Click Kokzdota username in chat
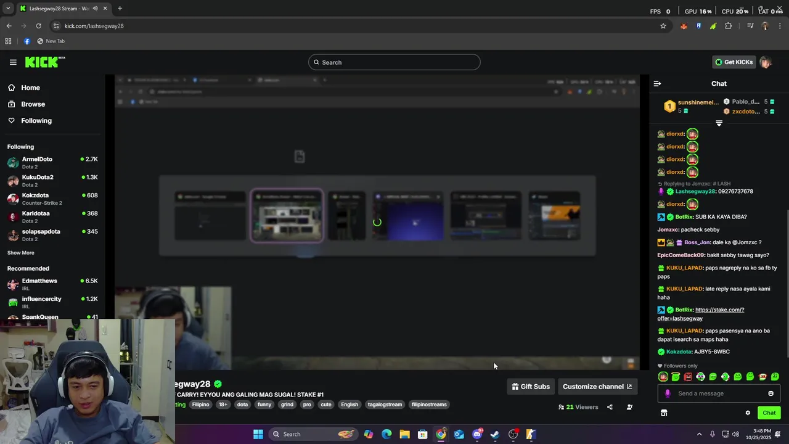Image resolution: width=789 pixels, height=444 pixels. pos(679,351)
